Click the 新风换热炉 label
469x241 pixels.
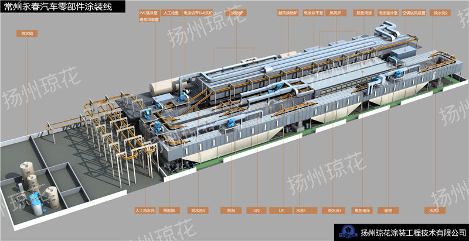pos(288,13)
